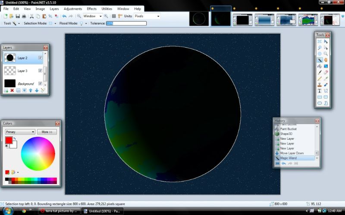Toggle visibility checkbox of Background layer
The height and width of the screenshot is (215, 345).
click(40, 83)
